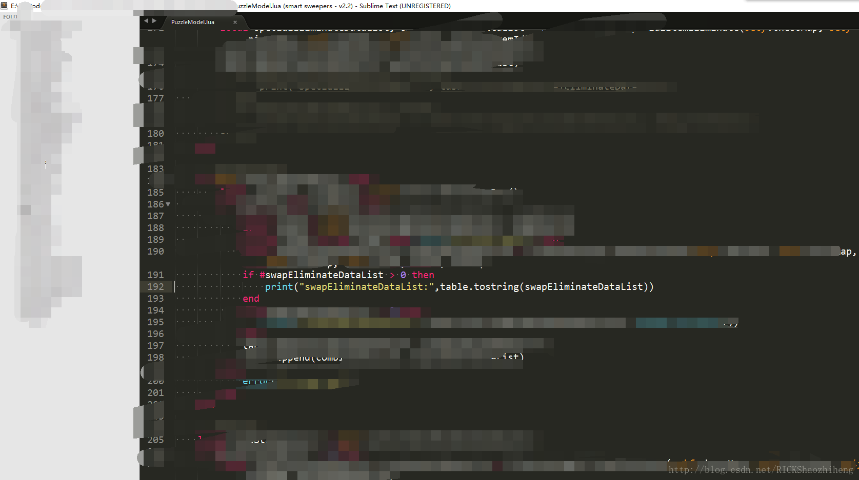The width and height of the screenshot is (859, 480).
Task: Click the 'end' keyword on line 193
Action: point(251,299)
